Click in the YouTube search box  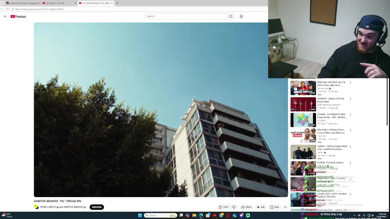pyautogui.click(x=185, y=16)
